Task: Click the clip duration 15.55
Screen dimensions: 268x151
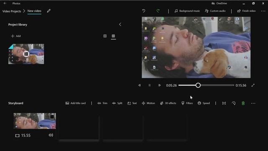Action: (x=26, y=135)
